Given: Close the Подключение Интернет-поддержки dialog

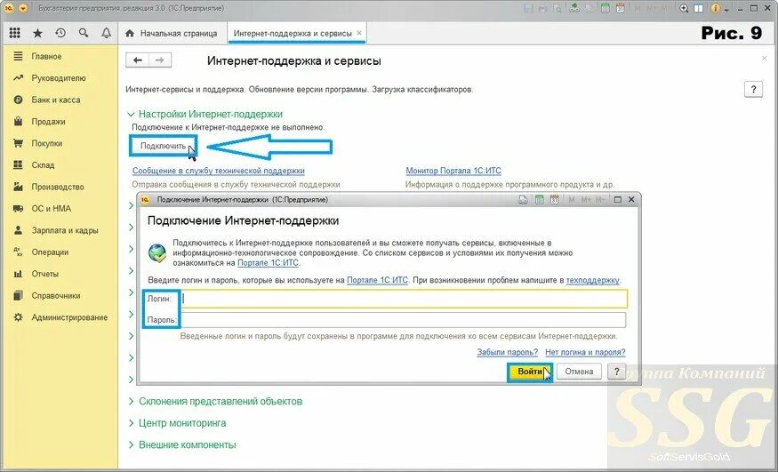Looking at the screenshot, I should [x=631, y=199].
